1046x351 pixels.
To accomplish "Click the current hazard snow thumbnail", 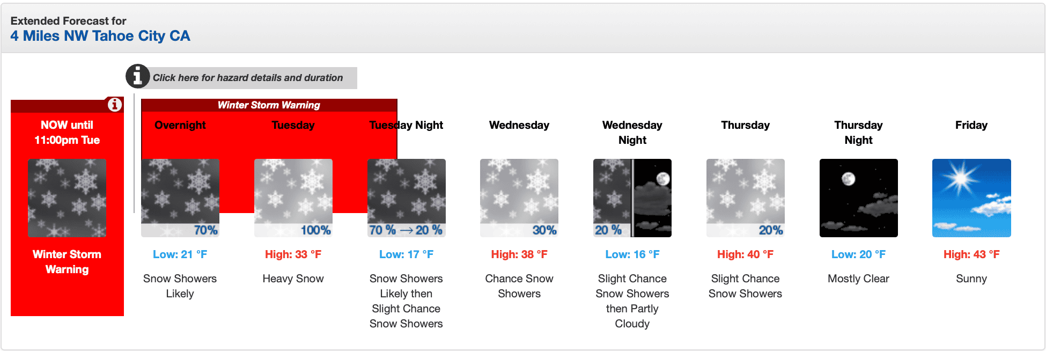I will point(67,198).
